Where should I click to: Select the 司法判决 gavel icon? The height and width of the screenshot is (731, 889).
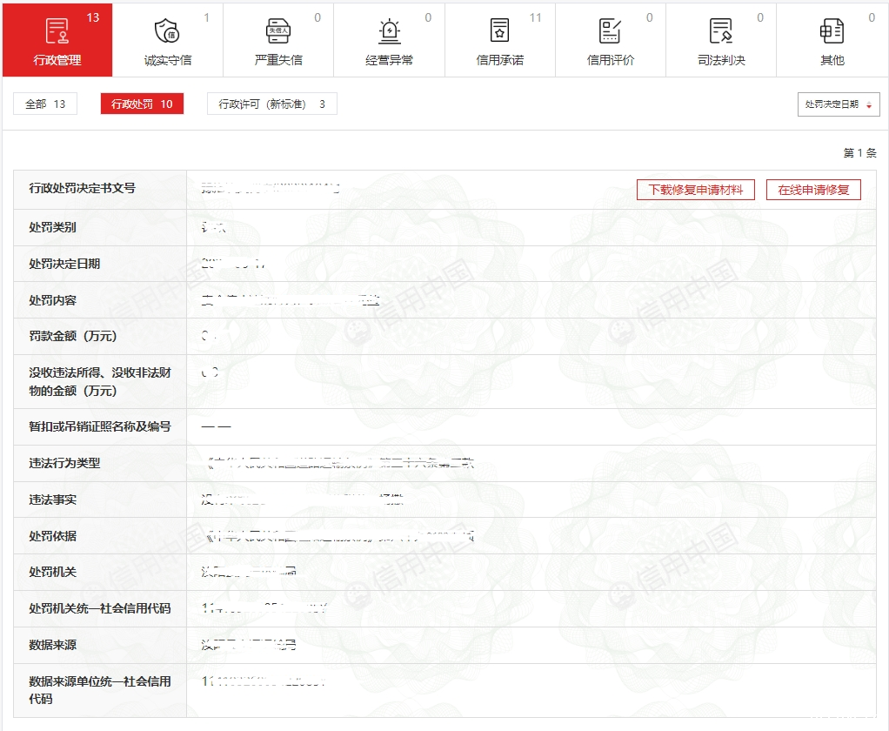click(721, 31)
